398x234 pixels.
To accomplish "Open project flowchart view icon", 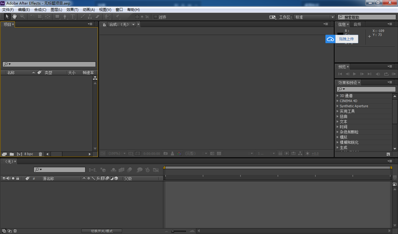I will (x=95, y=78).
